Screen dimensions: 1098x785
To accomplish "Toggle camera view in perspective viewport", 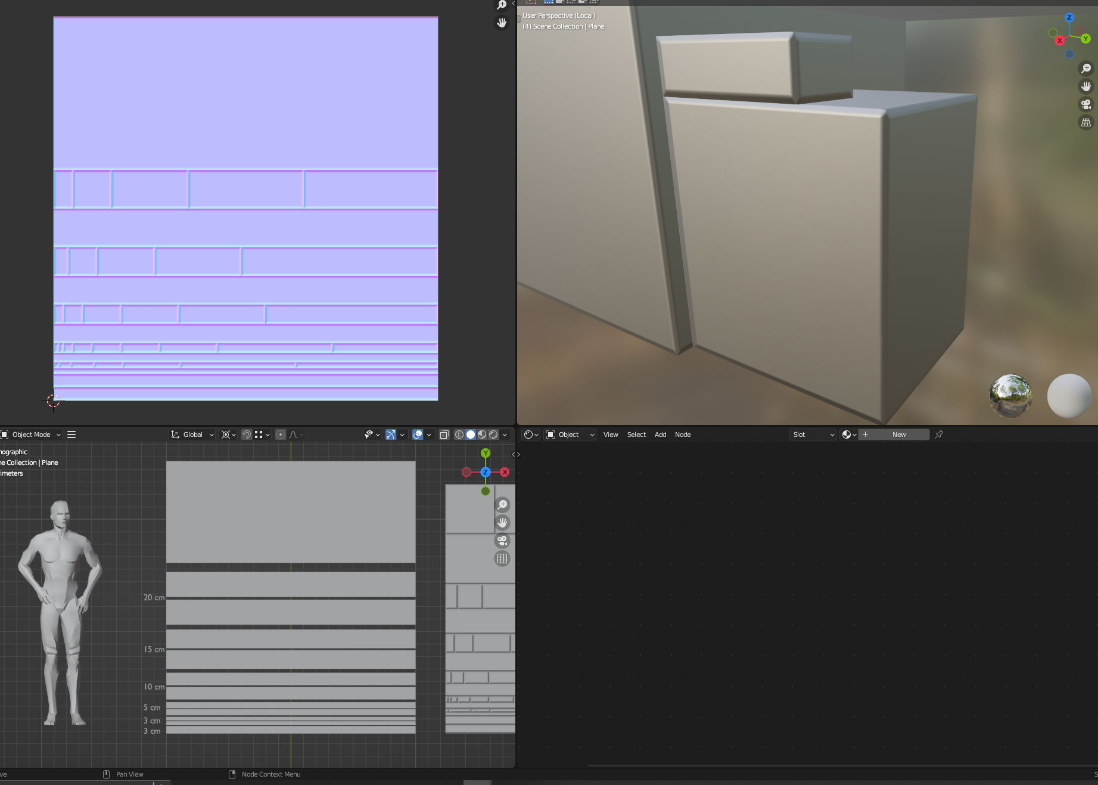I will pyautogui.click(x=1086, y=104).
